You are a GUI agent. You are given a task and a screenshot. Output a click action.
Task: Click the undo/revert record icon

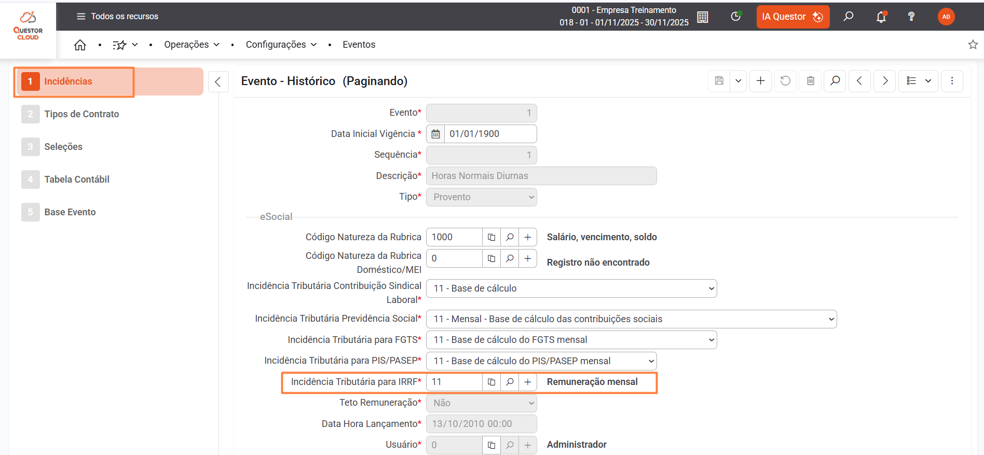coord(785,81)
